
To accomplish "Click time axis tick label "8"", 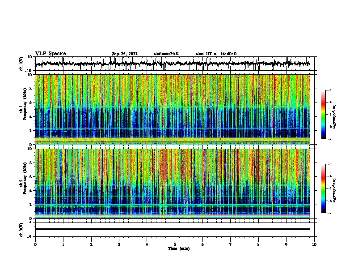I will (x=258, y=244).
